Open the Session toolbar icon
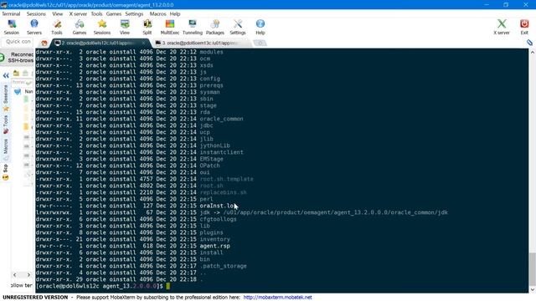Image resolution: width=536 pixels, height=301 pixels. click(12, 27)
